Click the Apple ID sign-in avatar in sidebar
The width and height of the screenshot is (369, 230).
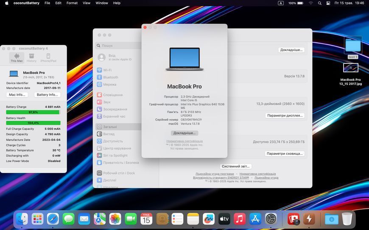[101, 57]
